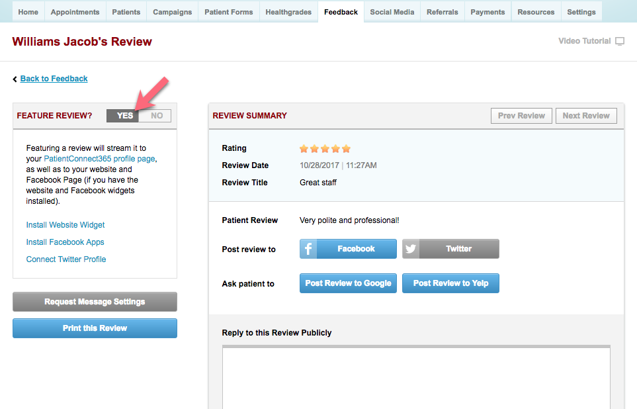Switch to the Social Media tab
The width and height of the screenshot is (637, 409).
click(x=392, y=12)
